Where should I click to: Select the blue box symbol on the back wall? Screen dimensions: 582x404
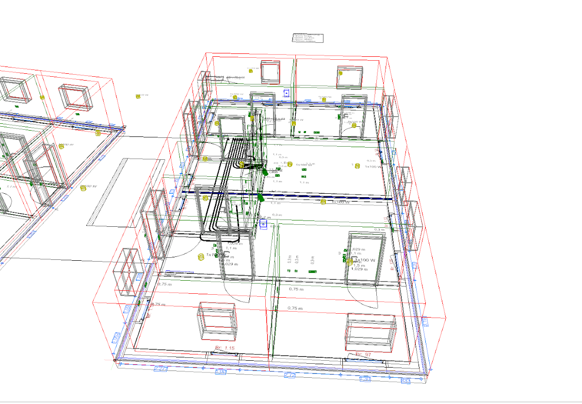[287, 92]
